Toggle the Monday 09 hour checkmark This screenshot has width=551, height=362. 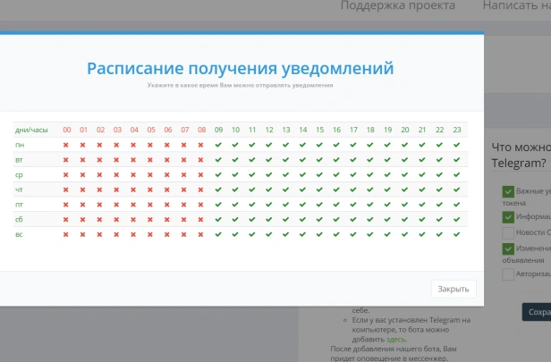tap(218, 145)
